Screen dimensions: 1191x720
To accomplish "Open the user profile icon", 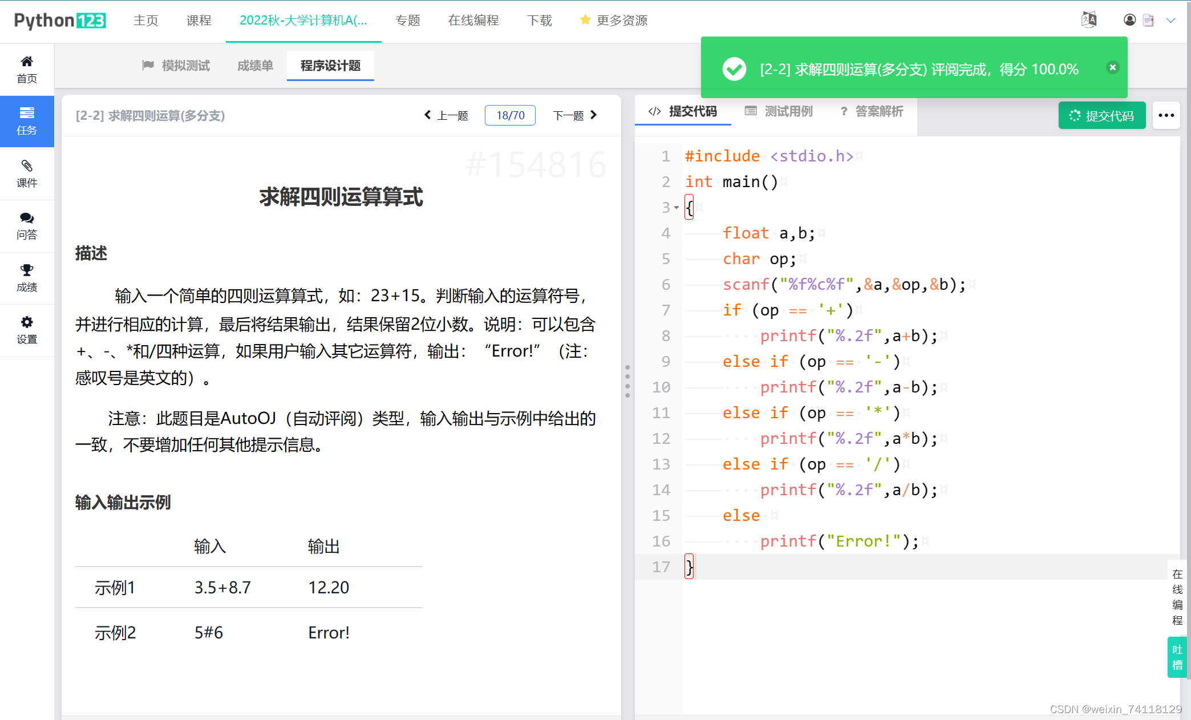I will [1129, 19].
